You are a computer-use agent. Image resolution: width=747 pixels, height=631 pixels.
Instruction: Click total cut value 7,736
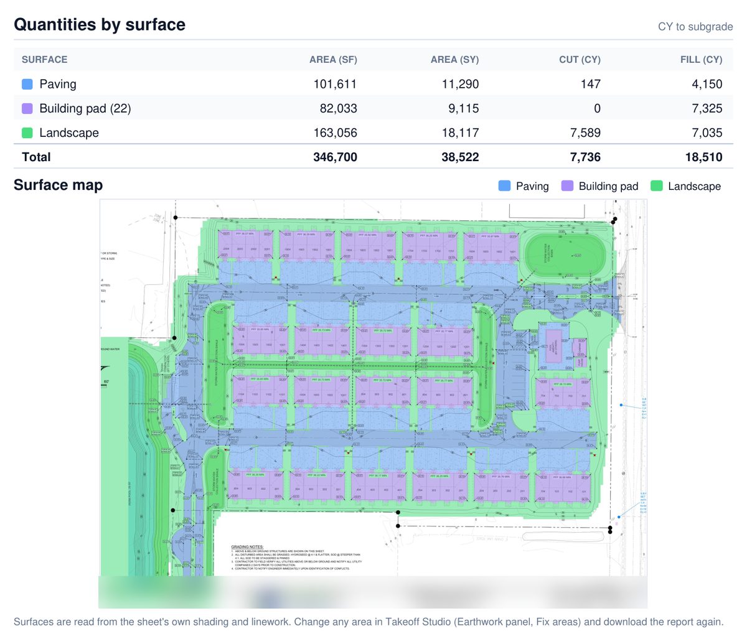coord(585,157)
